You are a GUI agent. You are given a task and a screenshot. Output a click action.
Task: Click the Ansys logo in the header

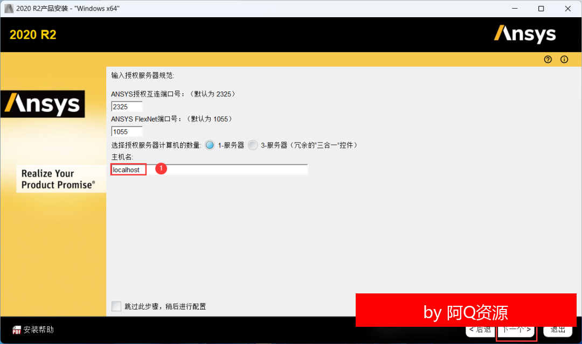coord(525,34)
